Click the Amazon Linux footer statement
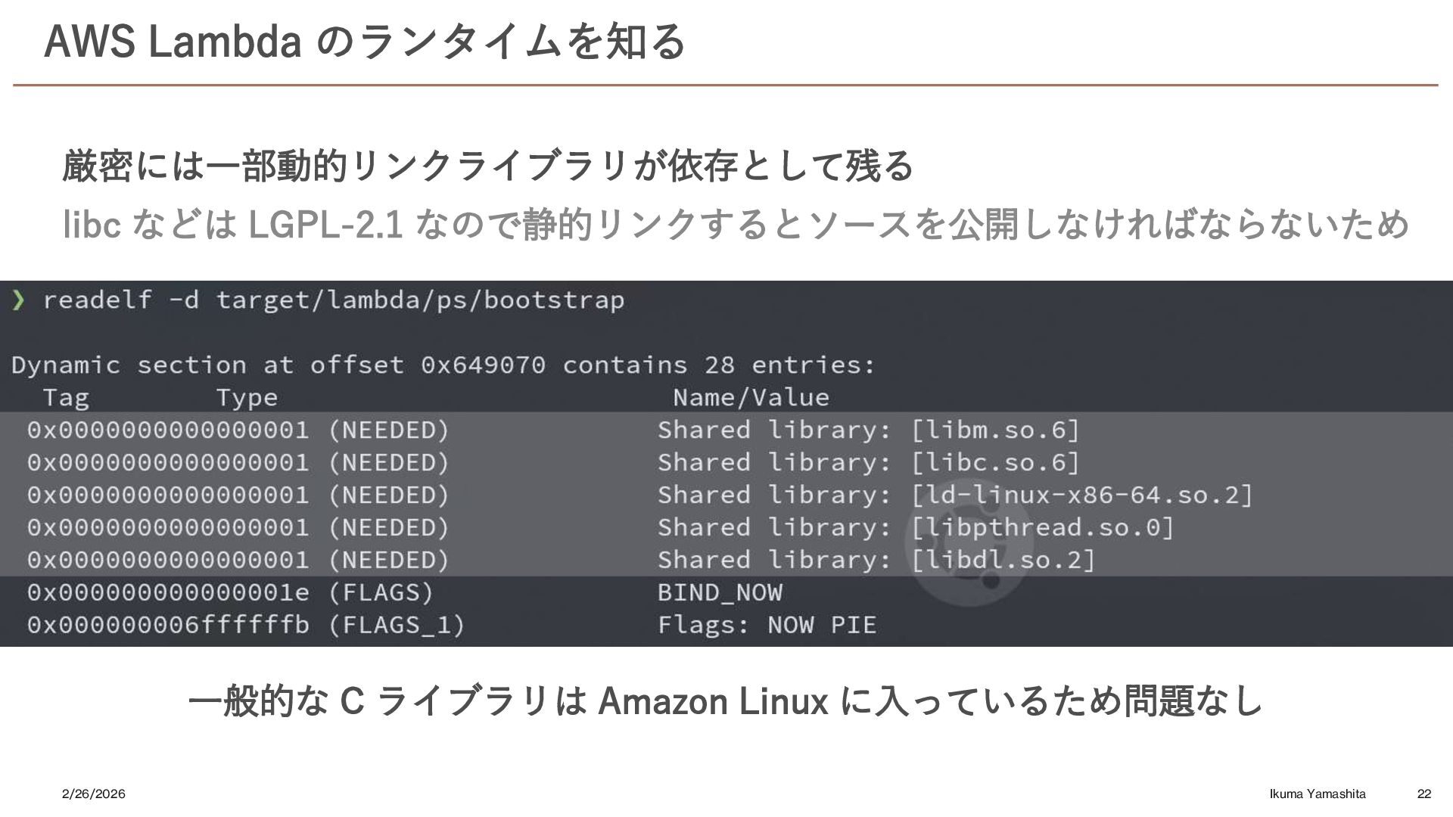Screen dimensions: 1453x817 pyautogui.click(x=725, y=701)
